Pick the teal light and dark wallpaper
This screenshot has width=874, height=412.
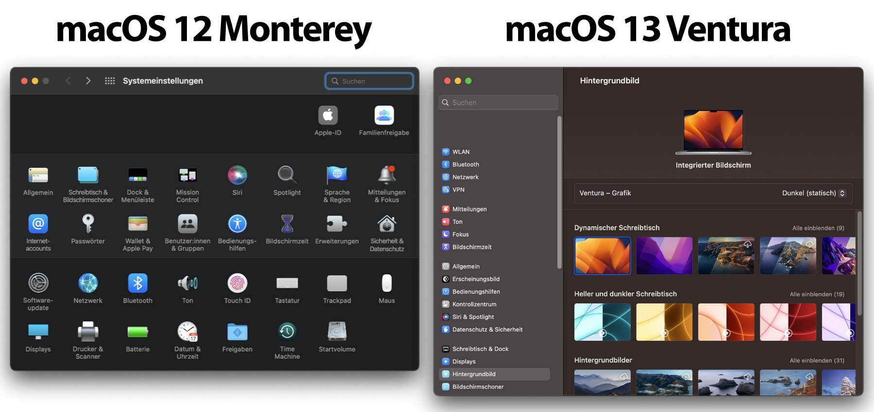coord(602,322)
